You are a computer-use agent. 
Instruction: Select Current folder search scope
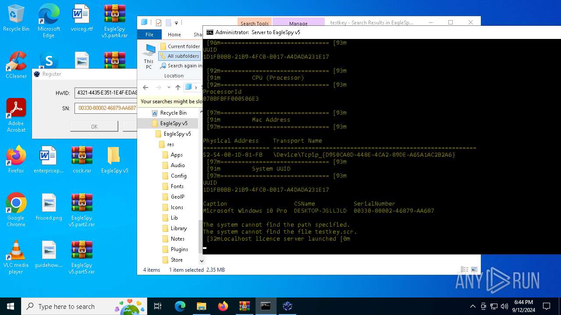[x=180, y=46]
